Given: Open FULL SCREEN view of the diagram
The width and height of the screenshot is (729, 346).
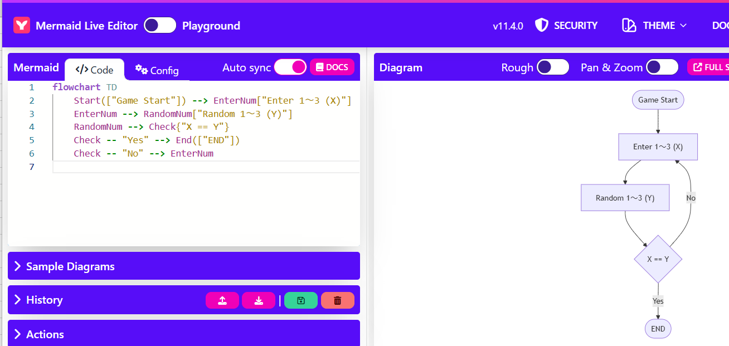Looking at the screenshot, I should click(713, 67).
